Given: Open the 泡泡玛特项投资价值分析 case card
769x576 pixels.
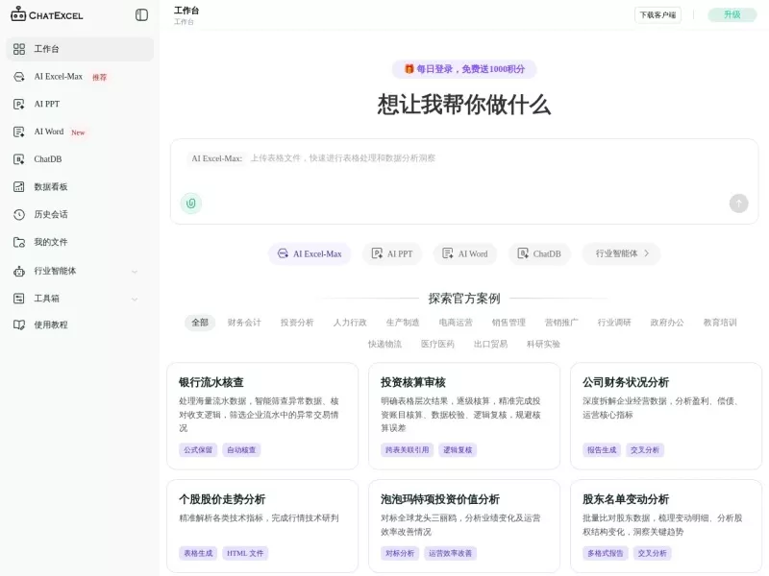Looking at the screenshot, I should [464, 526].
